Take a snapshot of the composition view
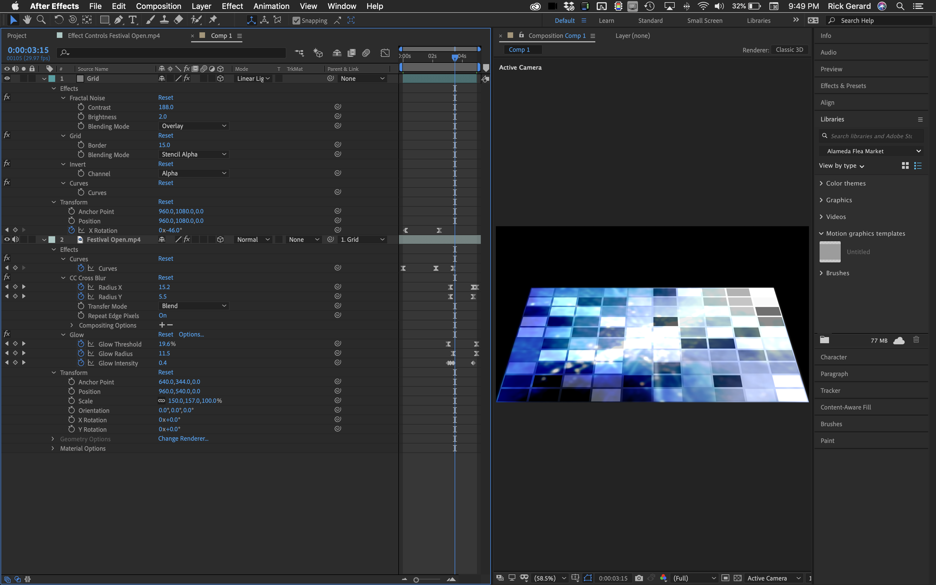Screen dimensions: 936x585 pos(639,578)
